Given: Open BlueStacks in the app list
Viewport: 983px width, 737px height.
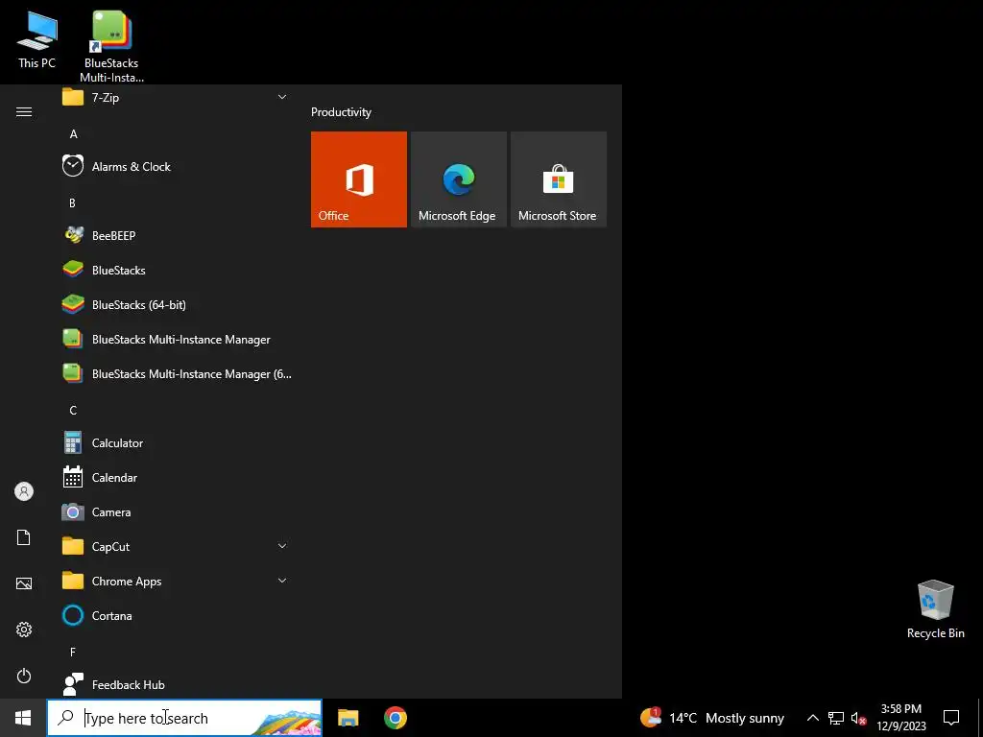Looking at the screenshot, I should (177, 270).
